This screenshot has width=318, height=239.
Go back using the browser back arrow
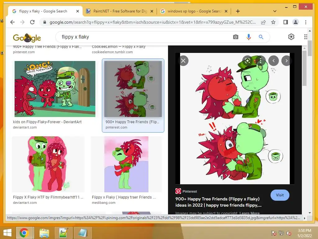click(12, 22)
